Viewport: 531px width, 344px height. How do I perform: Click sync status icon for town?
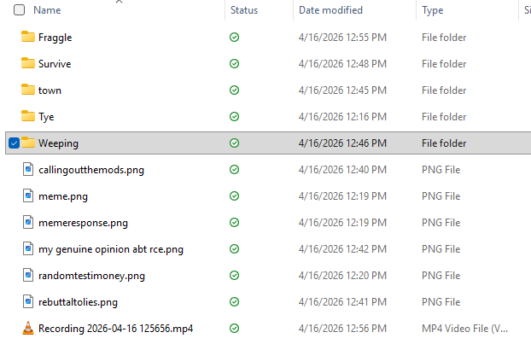coord(235,90)
